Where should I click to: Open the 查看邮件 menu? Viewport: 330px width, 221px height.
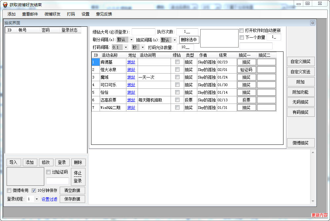(30, 14)
